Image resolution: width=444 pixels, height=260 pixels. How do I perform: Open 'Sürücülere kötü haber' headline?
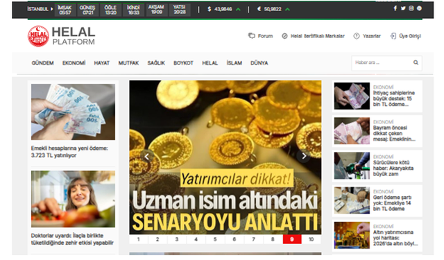coord(393,168)
